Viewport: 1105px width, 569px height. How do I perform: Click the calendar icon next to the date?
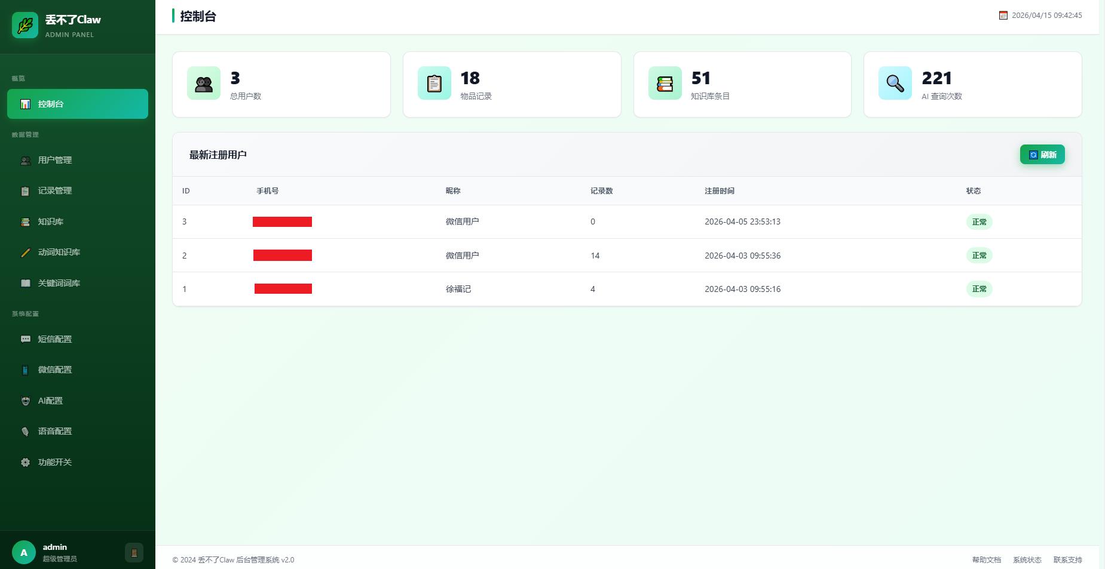tap(1003, 16)
